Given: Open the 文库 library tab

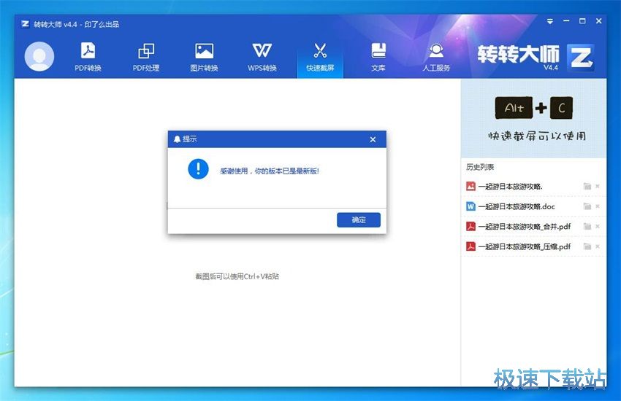Looking at the screenshot, I should tap(378, 56).
